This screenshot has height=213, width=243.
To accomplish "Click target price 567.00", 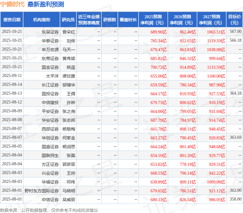I will point(236,31).
